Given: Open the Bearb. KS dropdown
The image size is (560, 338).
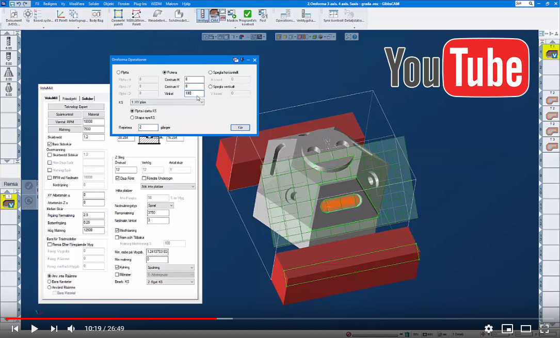Looking at the screenshot, I should point(170,282).
